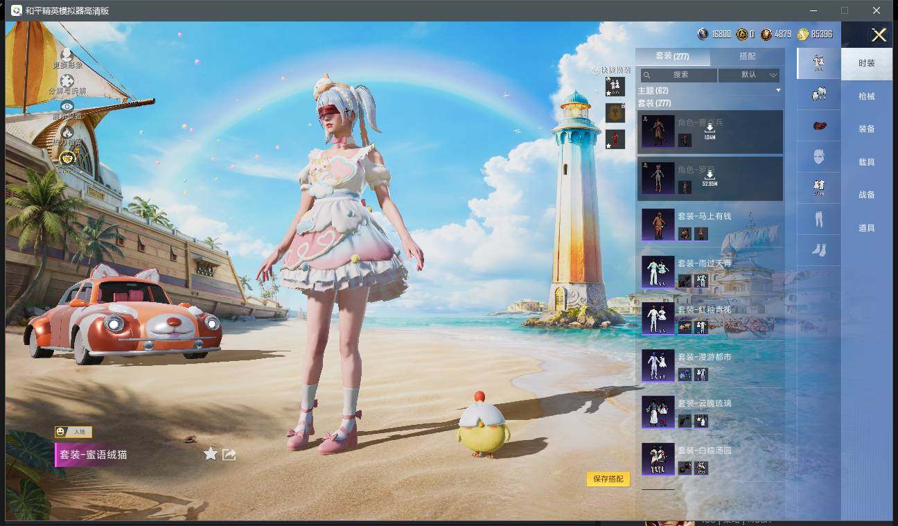Open the 时装 fashion menu
Viewport: 898px width, 526px height.
[866, 63]
